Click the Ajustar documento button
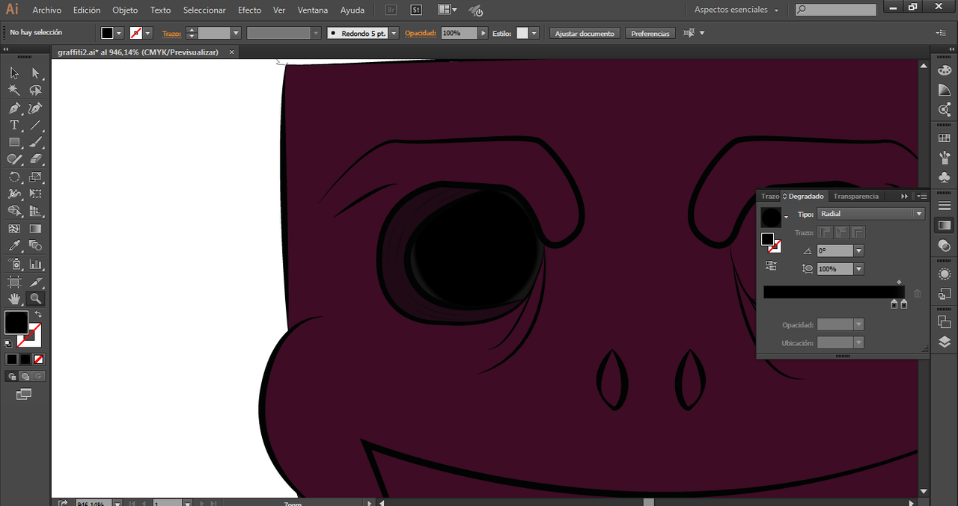The height and width of the screenshot is (506, 958). click(x=585, y=34)
